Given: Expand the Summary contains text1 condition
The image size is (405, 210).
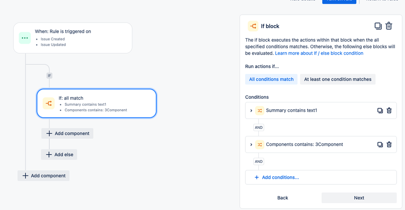Looking at the screenshot, I should pyautogui.click(x=251, y=110).
